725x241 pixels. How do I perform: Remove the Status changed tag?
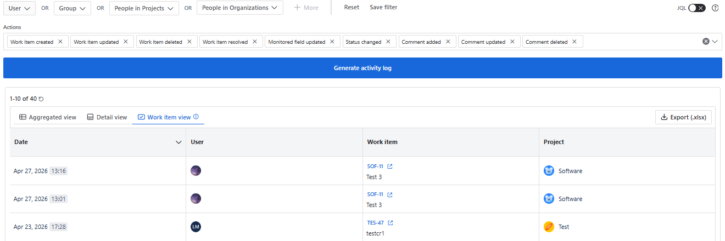(x=388, y=42)
